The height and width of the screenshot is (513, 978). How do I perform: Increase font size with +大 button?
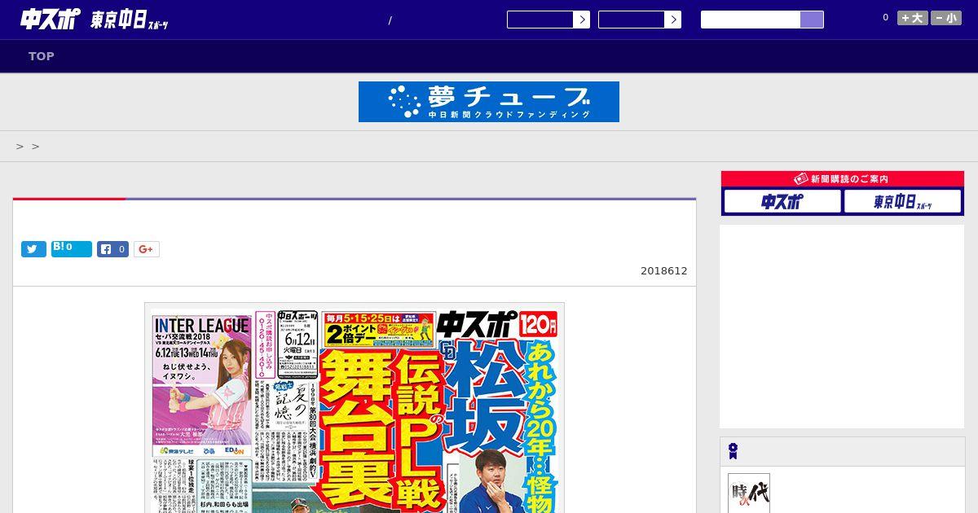[913, 18]
